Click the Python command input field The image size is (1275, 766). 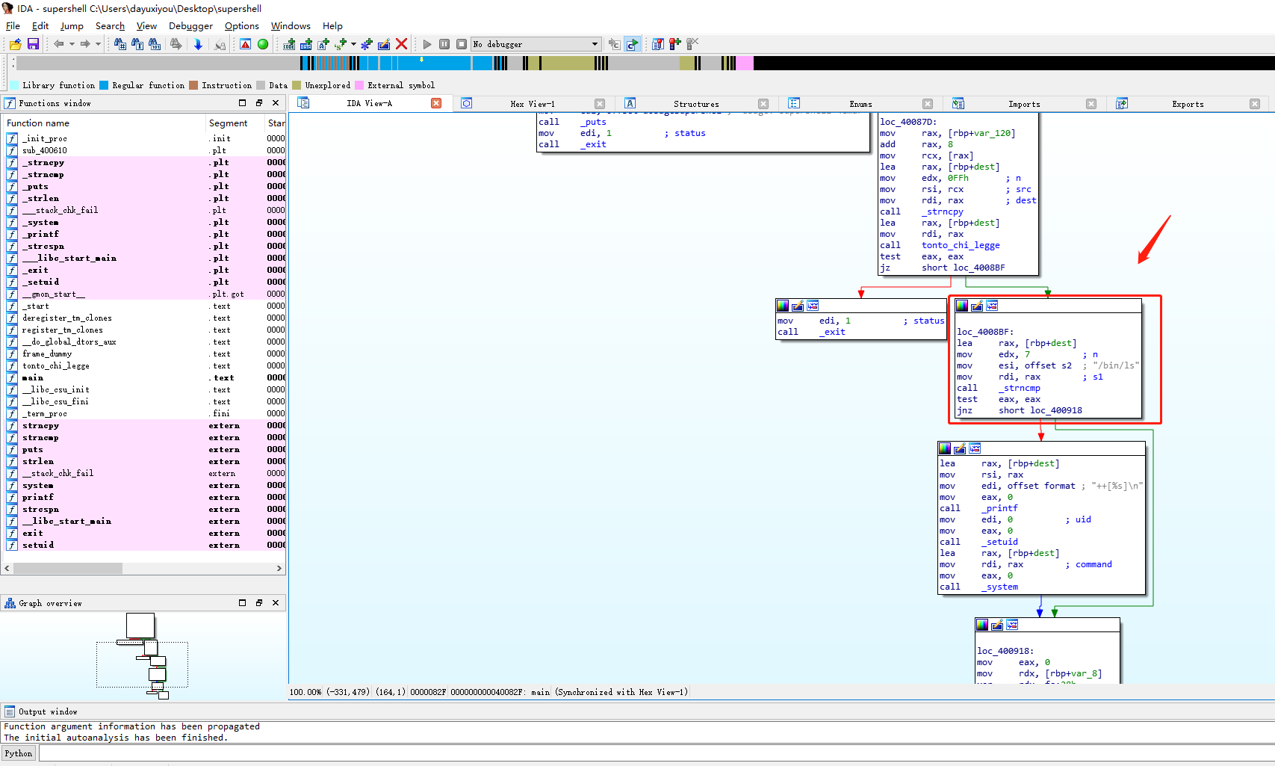pyautogui.click(x=657, y=753)
